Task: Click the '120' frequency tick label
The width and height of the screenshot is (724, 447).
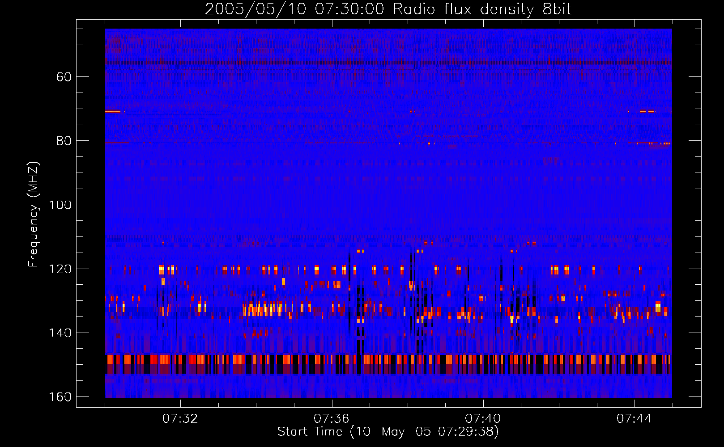Action: point(60,269)
